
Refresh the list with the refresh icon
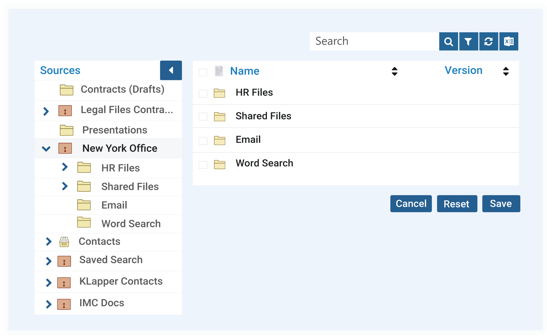tap(488, 41)
